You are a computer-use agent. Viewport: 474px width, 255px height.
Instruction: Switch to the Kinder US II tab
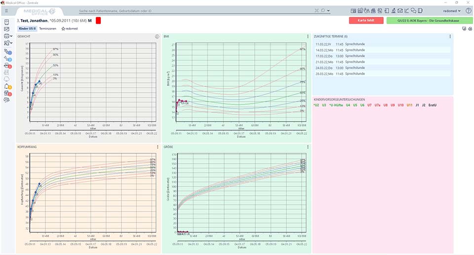[27, 29]
